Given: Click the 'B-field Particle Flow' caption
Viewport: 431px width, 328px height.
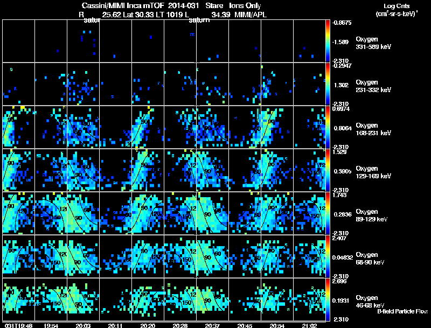Looking at the screenshot, I should tap(402, 311).
